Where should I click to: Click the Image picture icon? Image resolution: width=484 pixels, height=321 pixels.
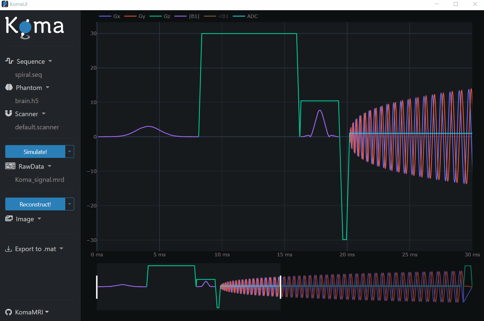pos(9,219)
